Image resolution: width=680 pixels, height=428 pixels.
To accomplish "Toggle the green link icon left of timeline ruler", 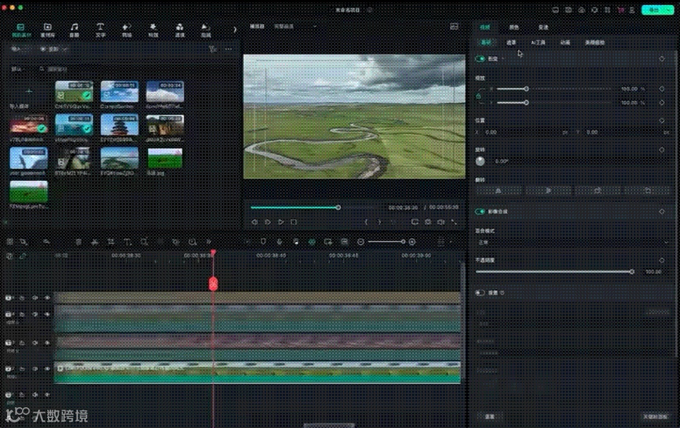I will coord(23,256).
